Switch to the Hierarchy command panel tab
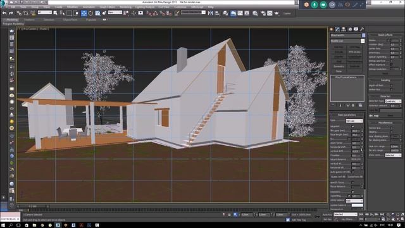The image size is (405, 228). pos(344,29)
